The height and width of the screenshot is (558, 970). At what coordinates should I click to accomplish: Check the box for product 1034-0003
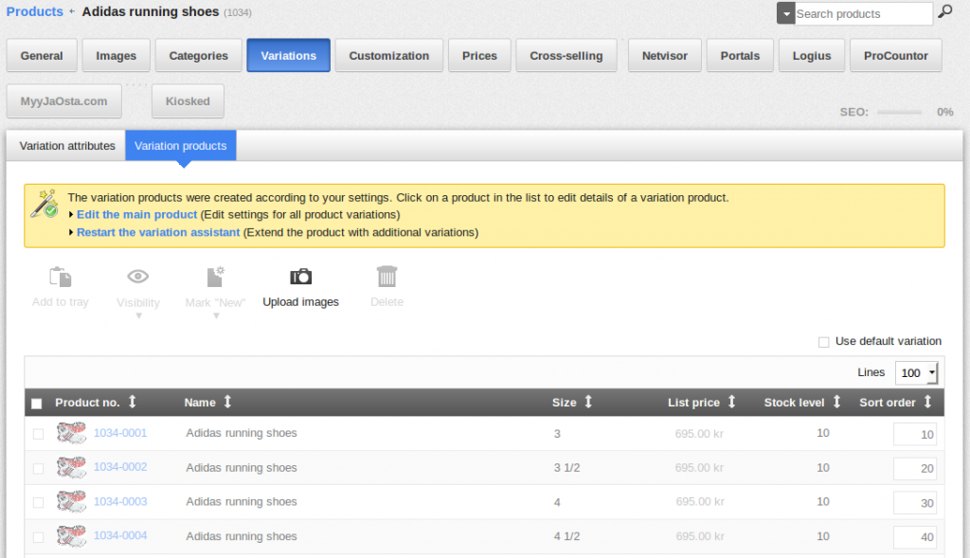pyautogui.click(x=38, y=502)
